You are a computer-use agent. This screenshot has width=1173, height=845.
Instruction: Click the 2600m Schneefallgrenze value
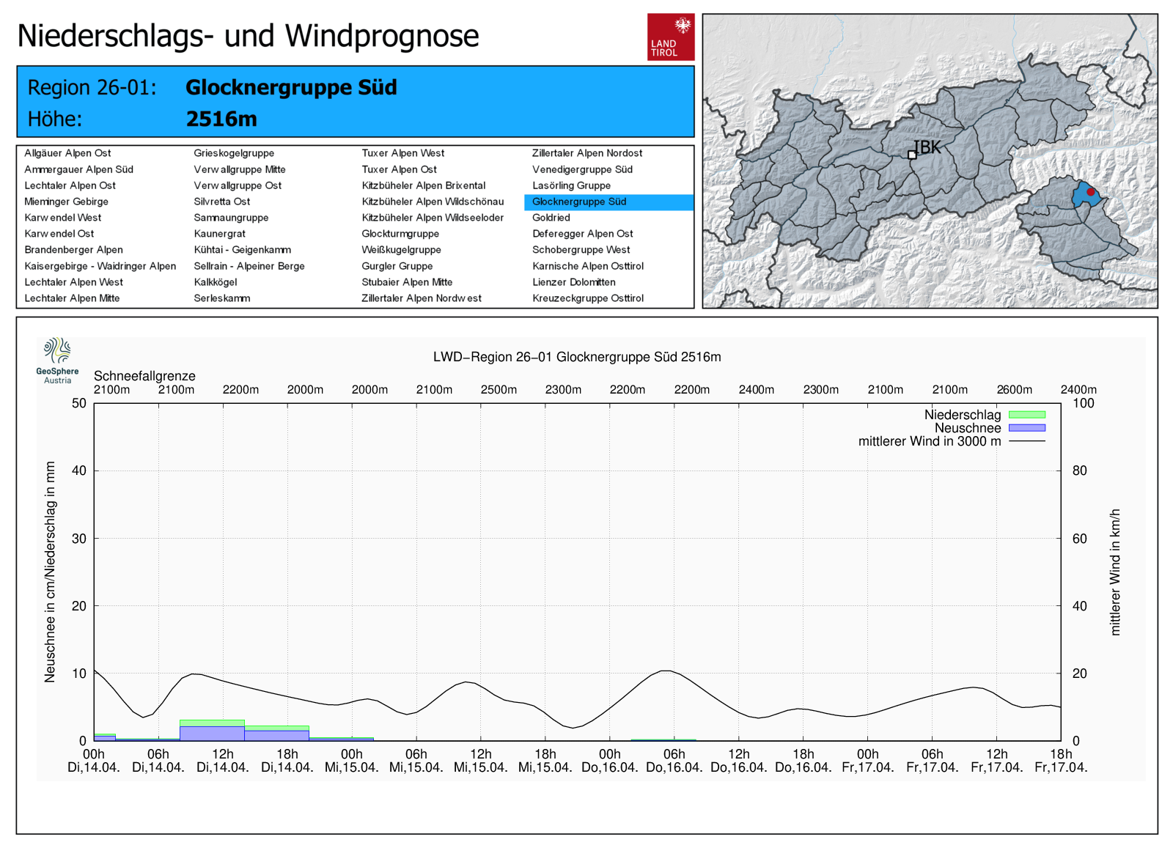pos(1014,390)
